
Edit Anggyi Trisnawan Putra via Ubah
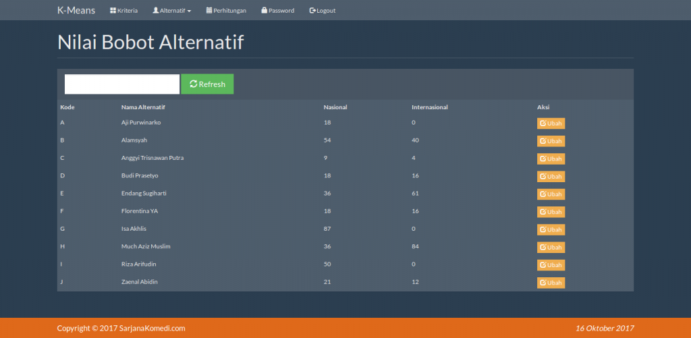[551, 159]
